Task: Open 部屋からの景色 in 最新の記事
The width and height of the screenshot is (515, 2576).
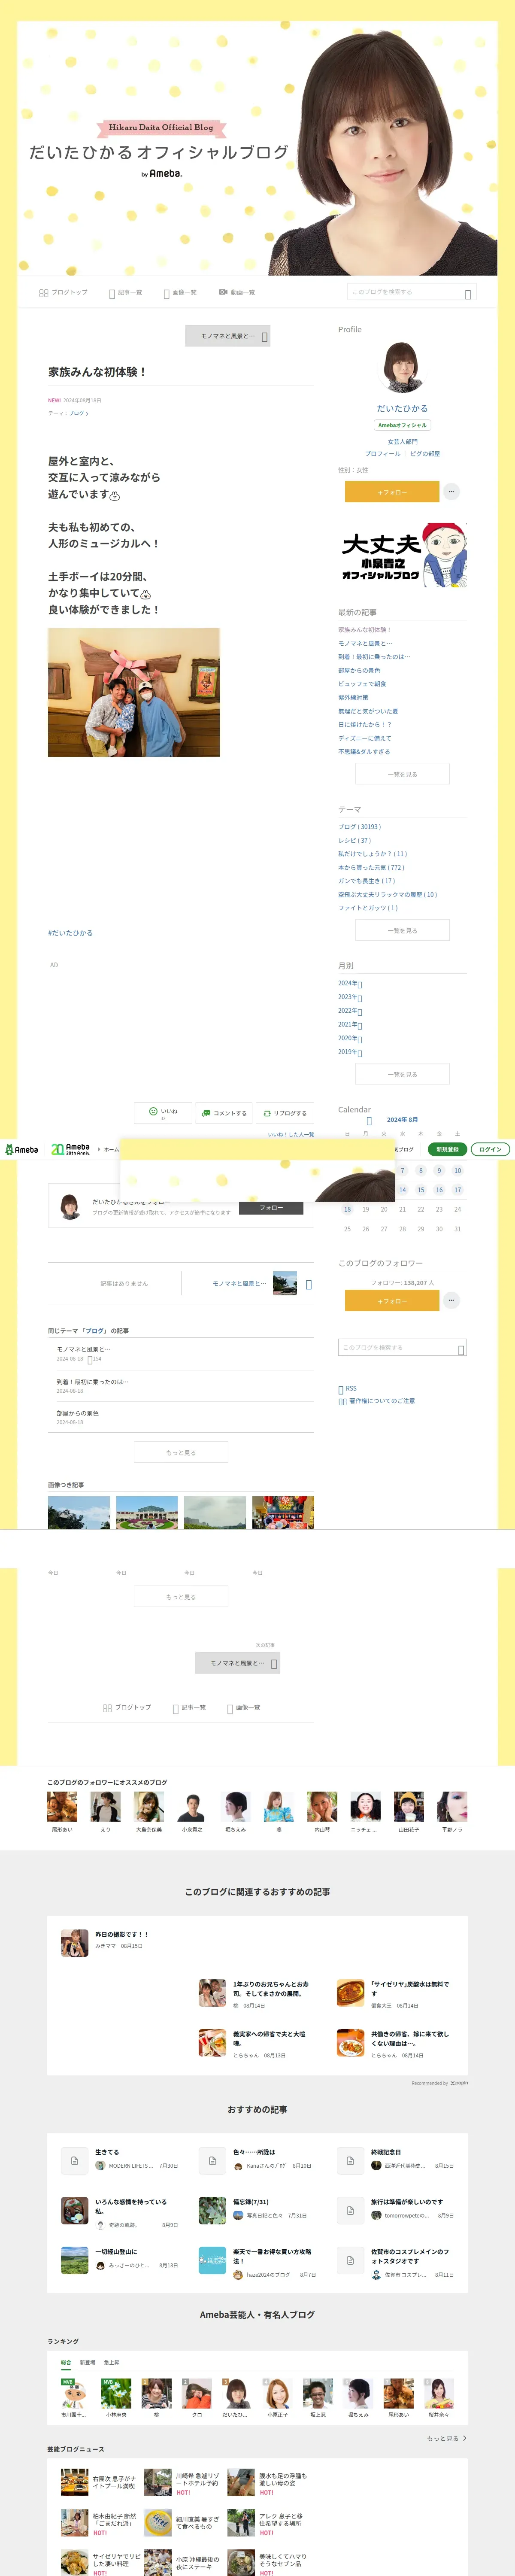Action: [359, 670]
